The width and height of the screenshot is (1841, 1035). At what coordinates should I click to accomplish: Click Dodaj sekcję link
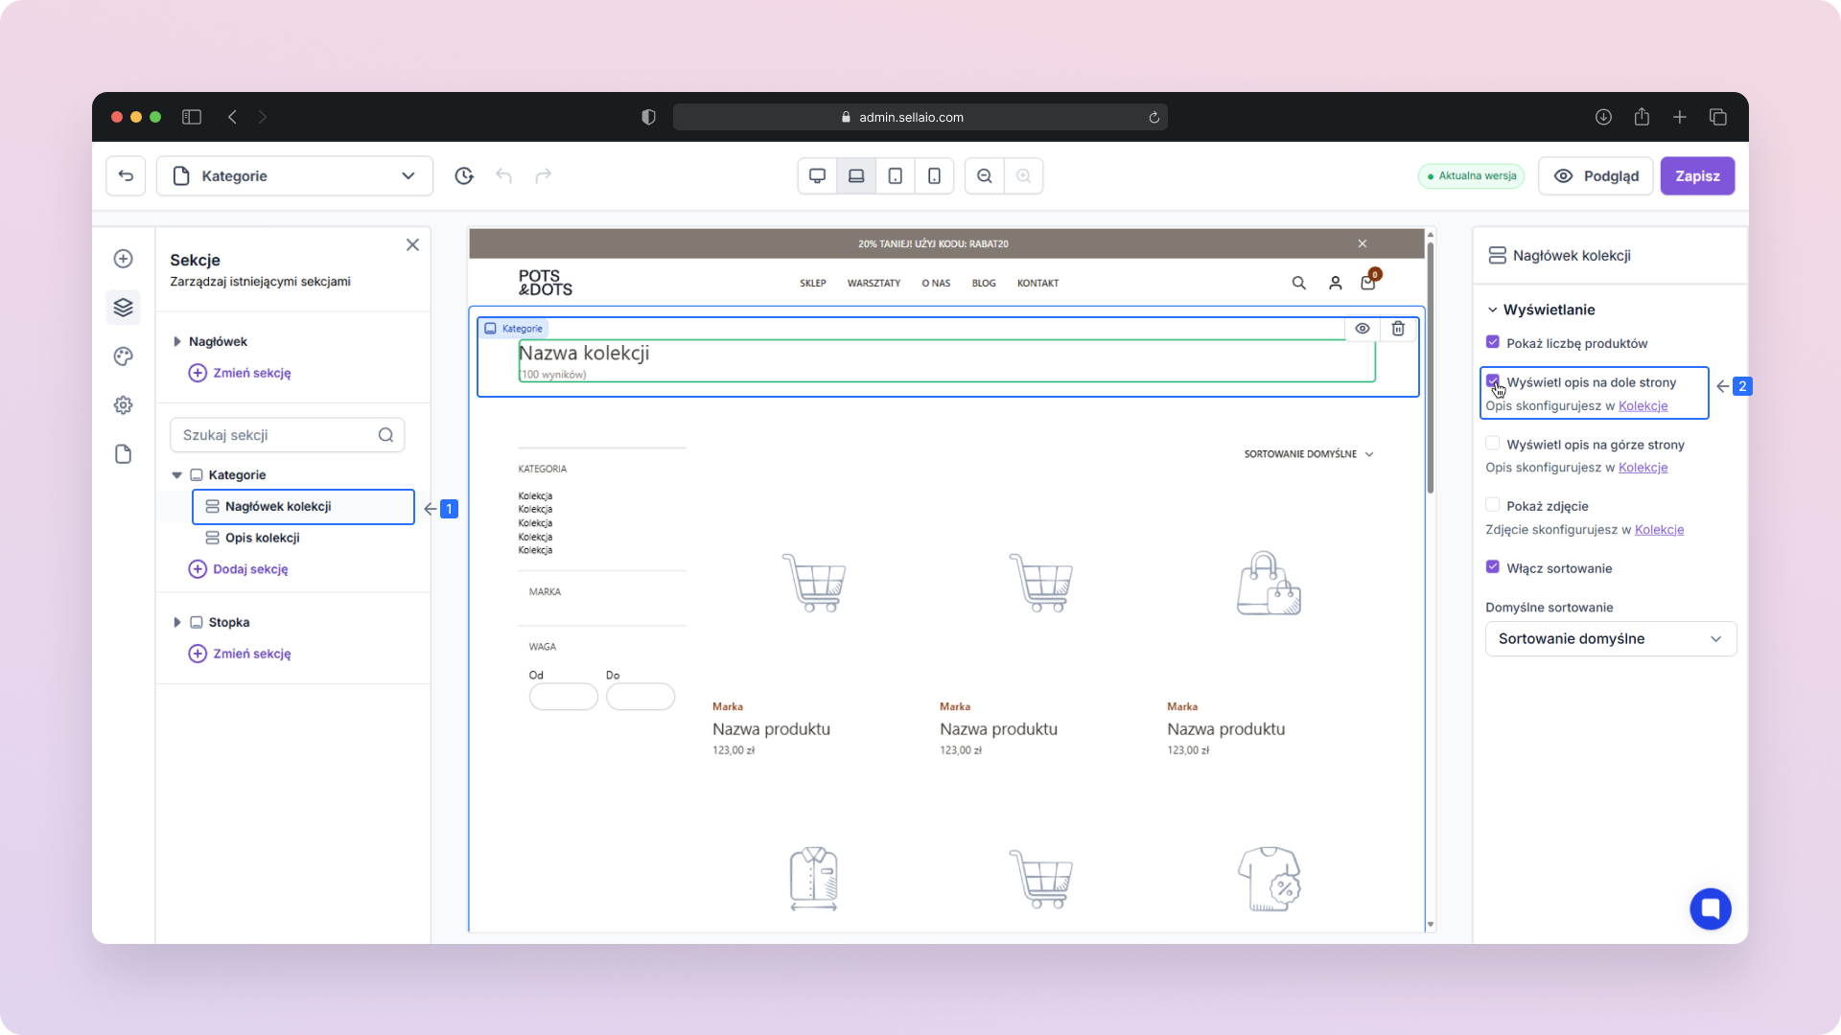coord(249,569)
